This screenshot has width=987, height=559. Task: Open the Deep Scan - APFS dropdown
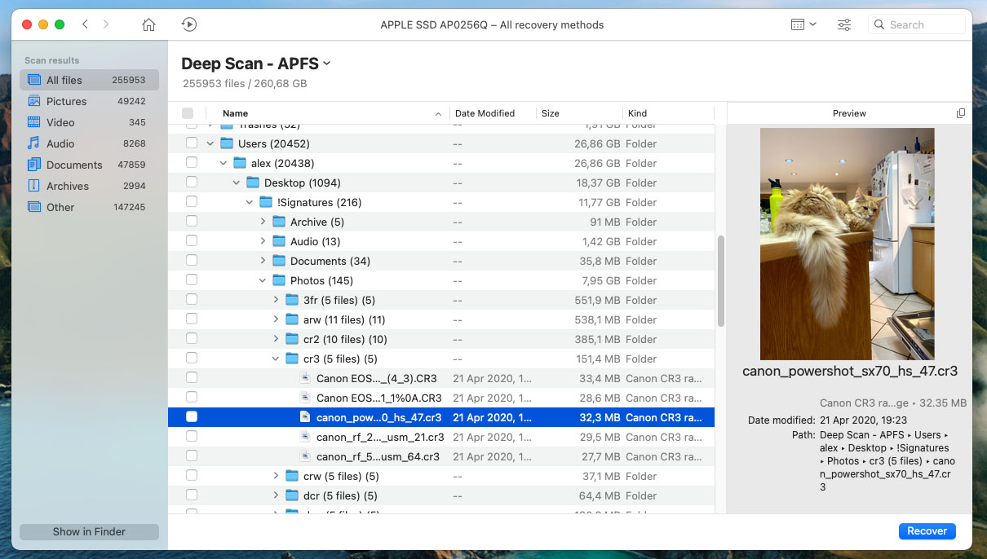coord(256,64)
